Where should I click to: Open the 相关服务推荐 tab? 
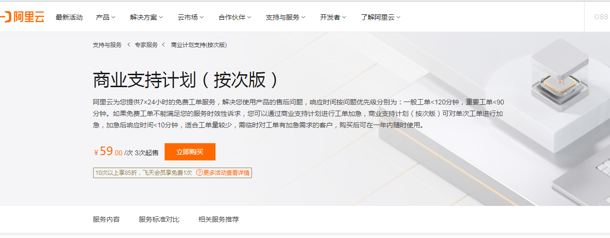[x=218, y=220]
